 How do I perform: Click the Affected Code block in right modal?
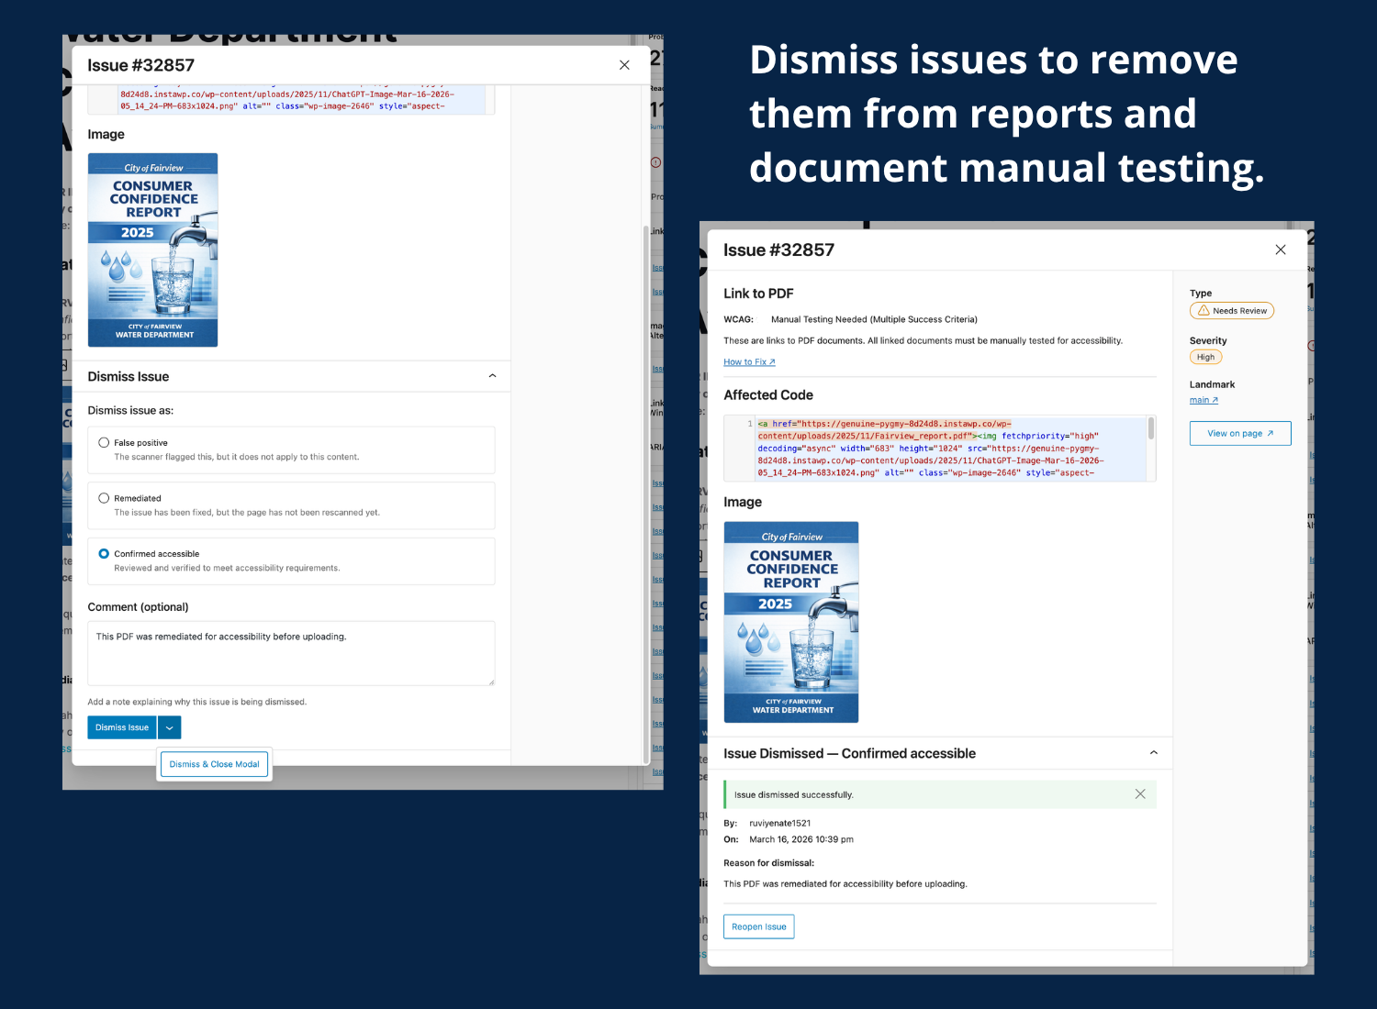pos(940,448)
